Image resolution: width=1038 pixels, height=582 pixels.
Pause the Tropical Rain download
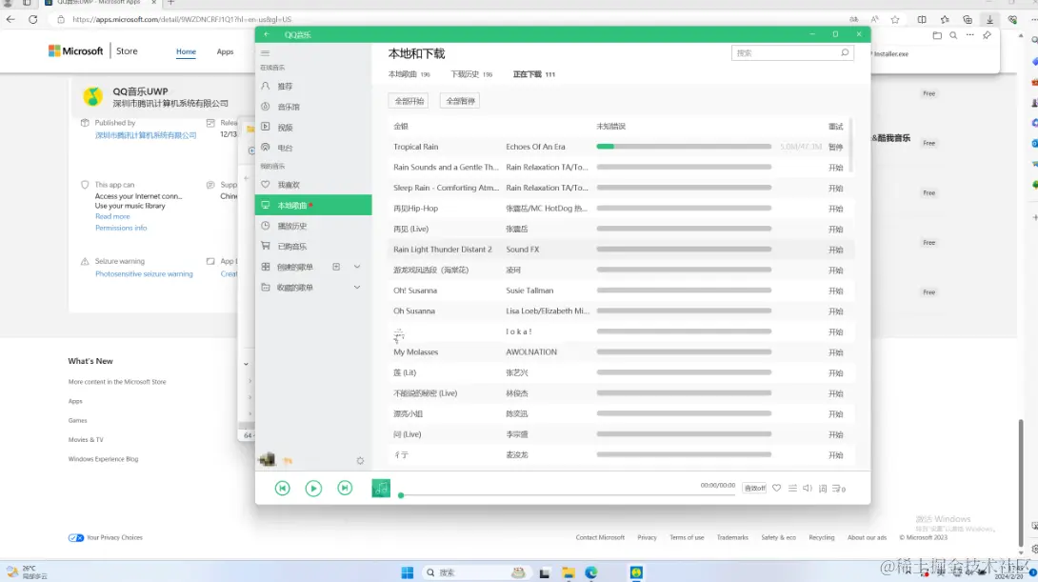[835, 147]
